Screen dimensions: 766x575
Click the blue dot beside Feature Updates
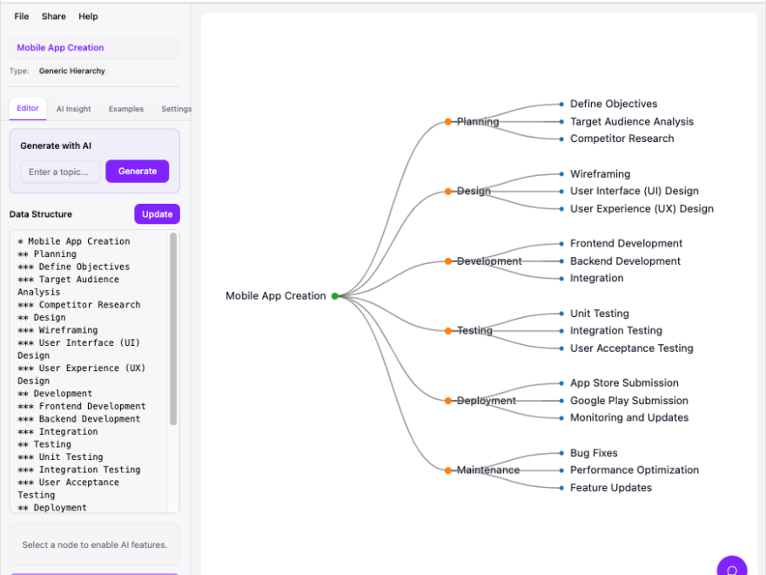click(561, 488)
